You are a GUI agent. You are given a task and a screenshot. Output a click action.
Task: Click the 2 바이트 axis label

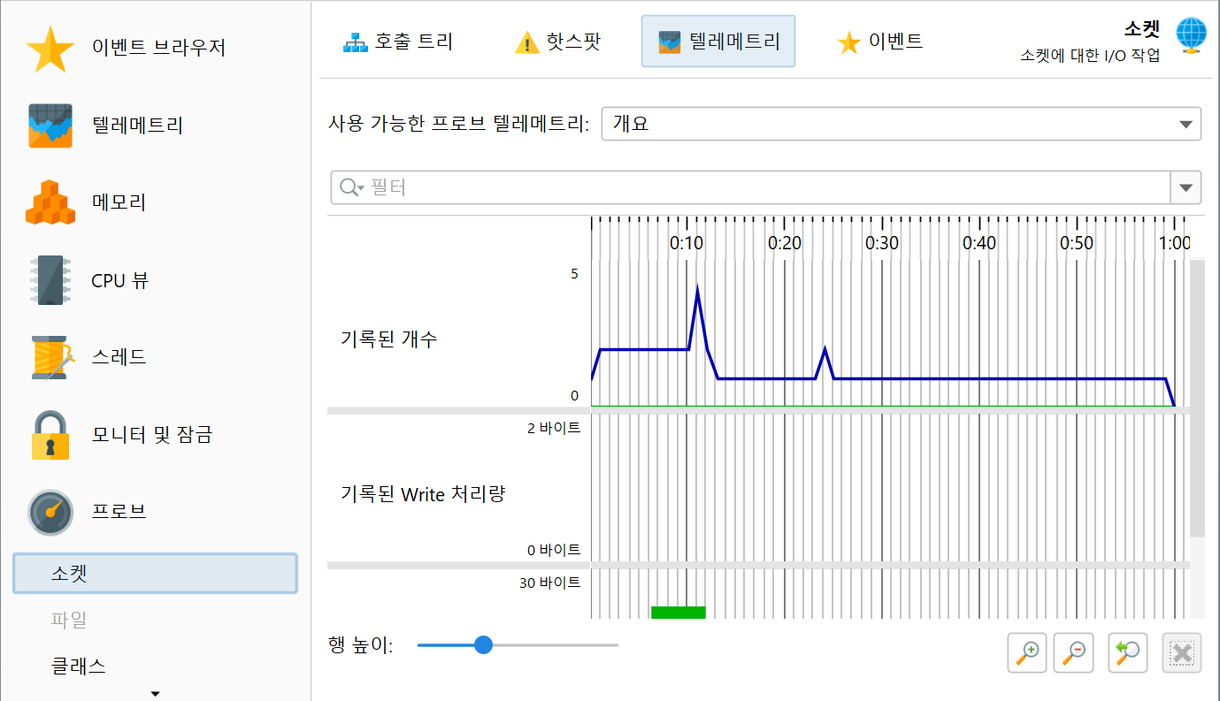(x=553, y=428)
